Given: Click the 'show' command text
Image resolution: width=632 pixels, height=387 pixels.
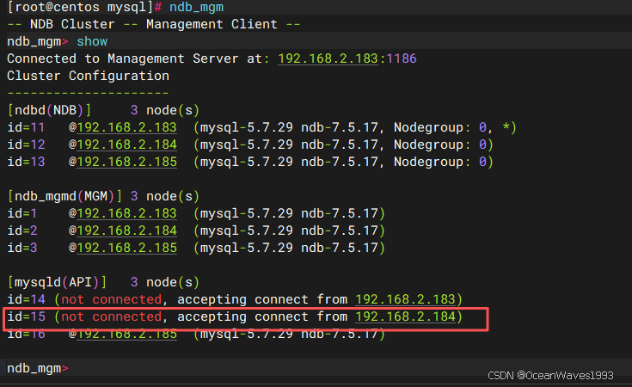Looking at the screenshot, I should (x=92, y=41).
